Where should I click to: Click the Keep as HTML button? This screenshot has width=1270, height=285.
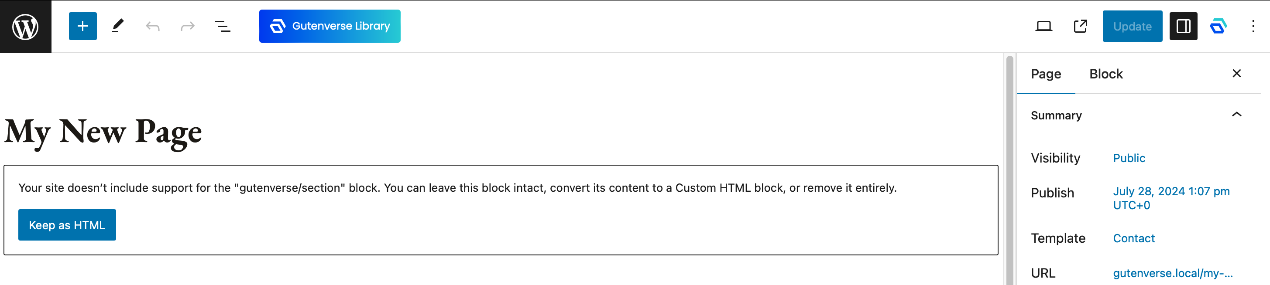pyautogui.click(x=67, y=225)
